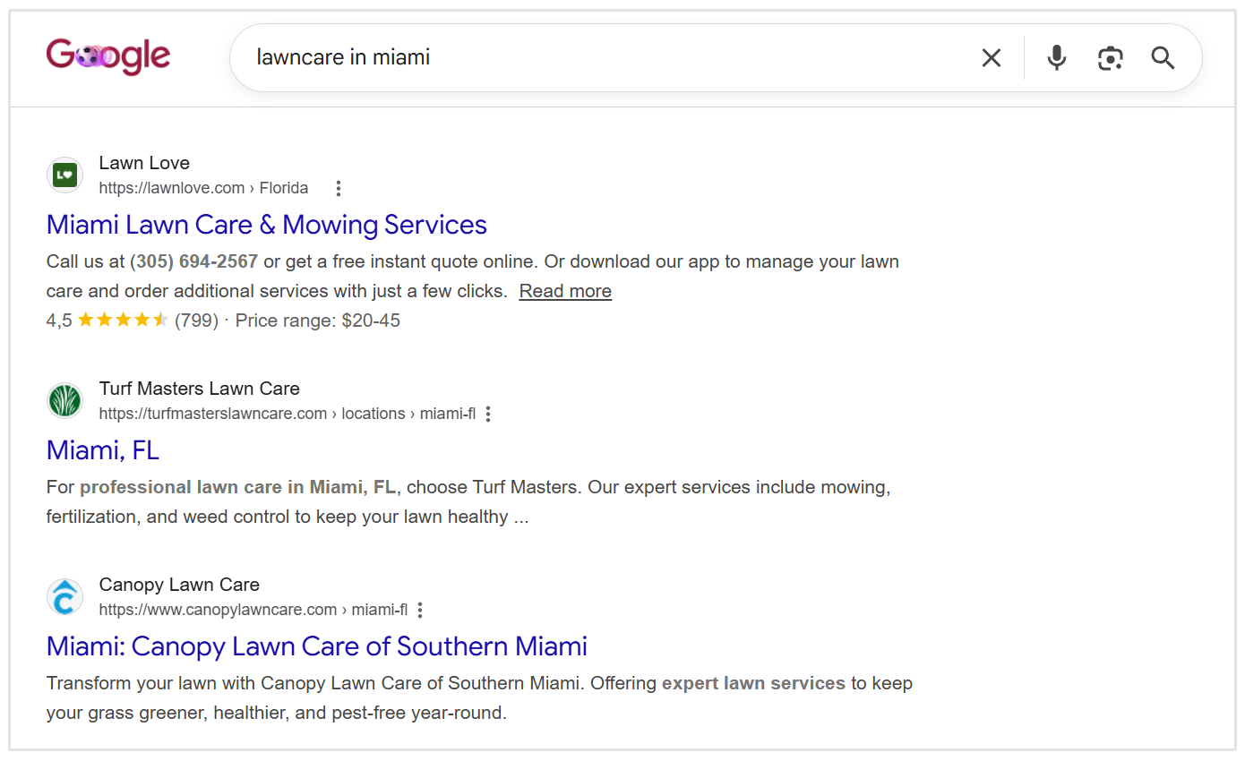Image resolution: width=1245 pixels, height=761 pixels.
Task: Click the 'Turf Masters Lawn Care' site name
Action: (200, 389)
